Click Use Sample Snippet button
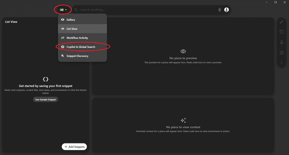 point(46,99)
